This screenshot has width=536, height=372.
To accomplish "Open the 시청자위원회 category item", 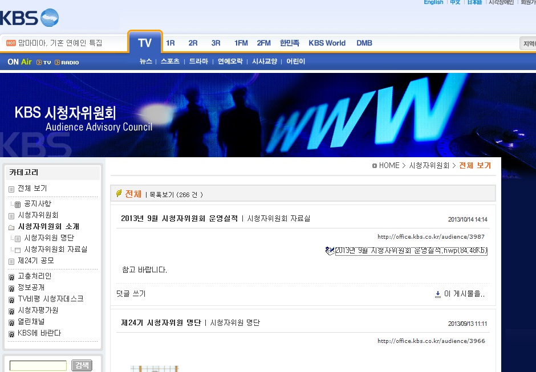I will click(38, 215).
